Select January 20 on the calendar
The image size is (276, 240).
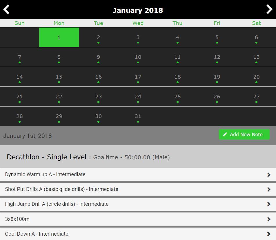[256, 77]
